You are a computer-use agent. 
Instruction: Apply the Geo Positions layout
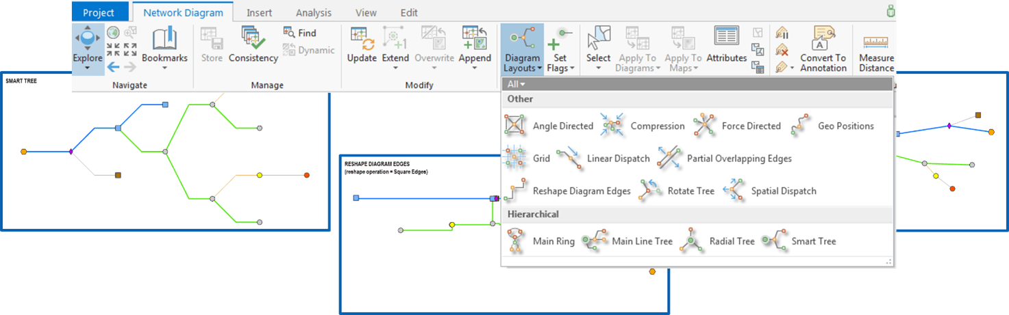coord(832,126)
